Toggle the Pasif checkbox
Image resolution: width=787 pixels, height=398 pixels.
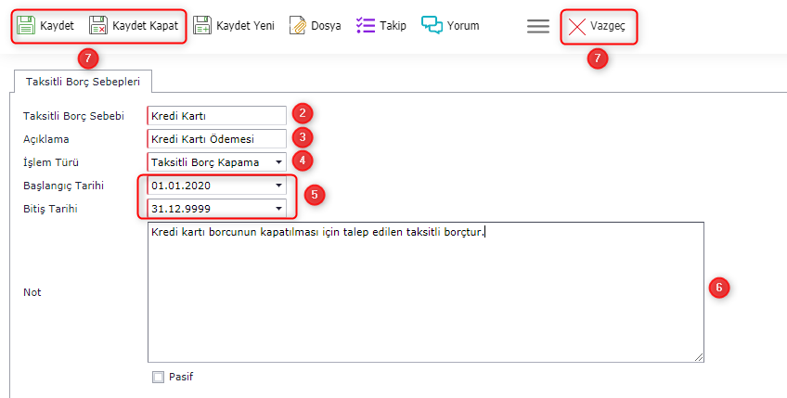(x=158, y=377)
